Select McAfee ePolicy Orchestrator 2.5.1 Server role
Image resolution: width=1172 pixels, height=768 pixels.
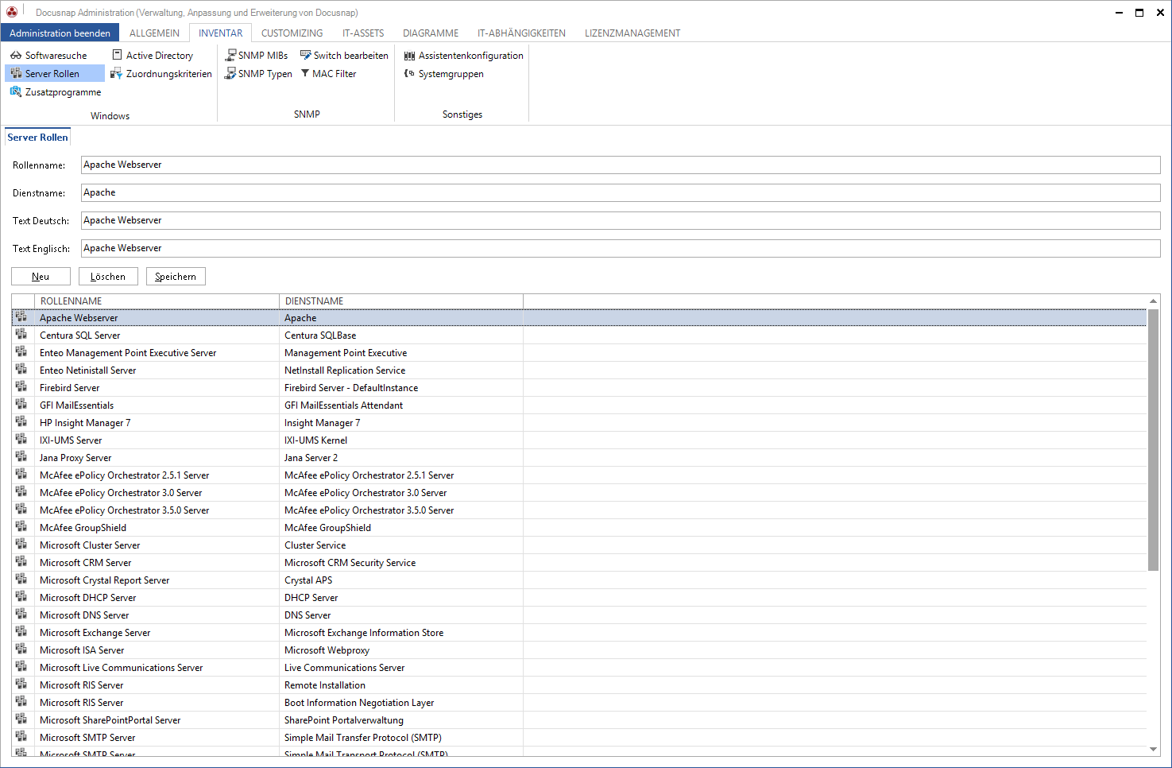tap(579, 475)
